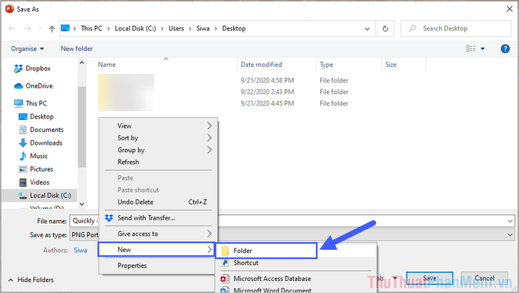Screen dimensions: 519x293
Task: Collapse panel with Hide Folders
Action: point(30,280)
